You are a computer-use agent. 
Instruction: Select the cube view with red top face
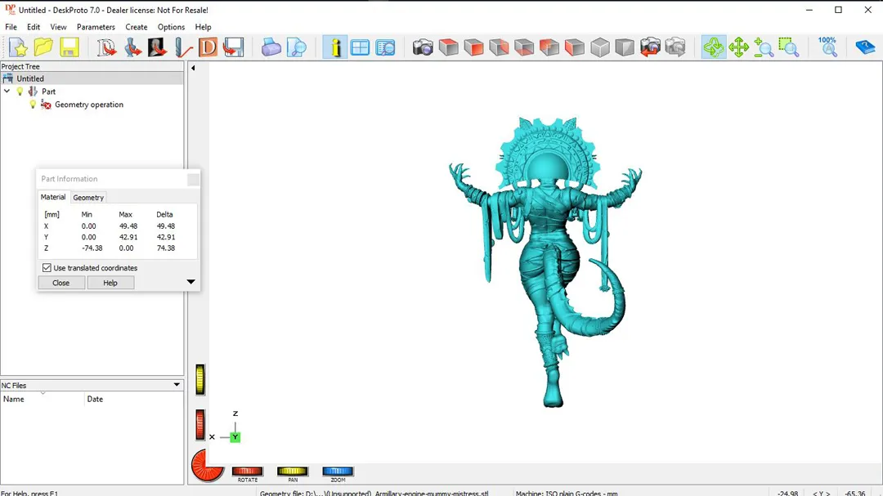tap(448, 48)
